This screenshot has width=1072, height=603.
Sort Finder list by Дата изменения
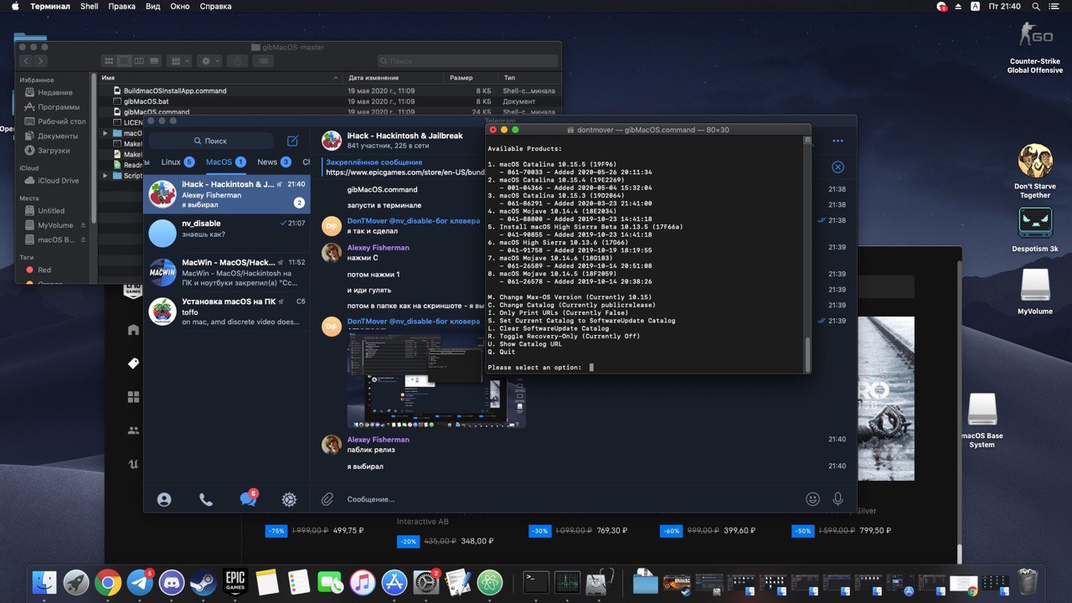pyautogui.click(x=394, y=77)
